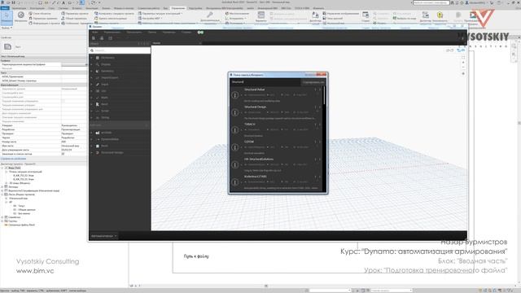Open Object Styles in Revit ribbon
Screen dimensions: 521x293
40,14
